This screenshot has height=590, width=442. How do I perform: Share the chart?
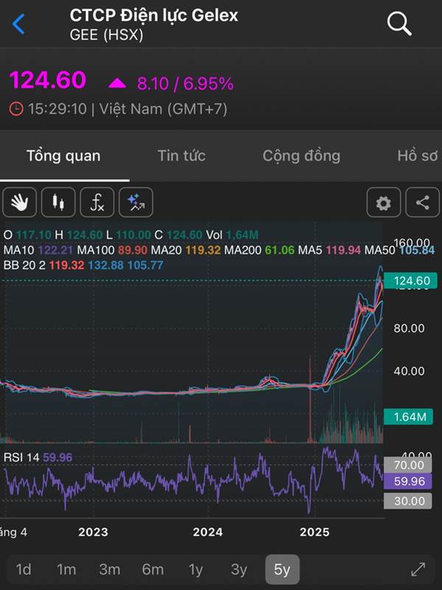422,203
